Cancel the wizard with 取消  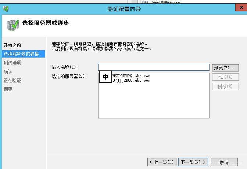tap(224, 162)
